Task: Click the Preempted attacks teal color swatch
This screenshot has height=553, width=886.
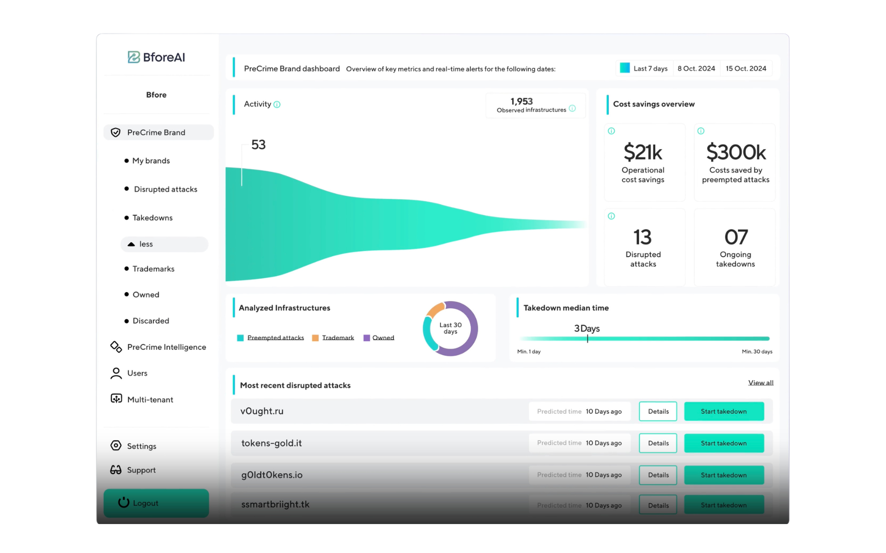Action: (240, 338)
